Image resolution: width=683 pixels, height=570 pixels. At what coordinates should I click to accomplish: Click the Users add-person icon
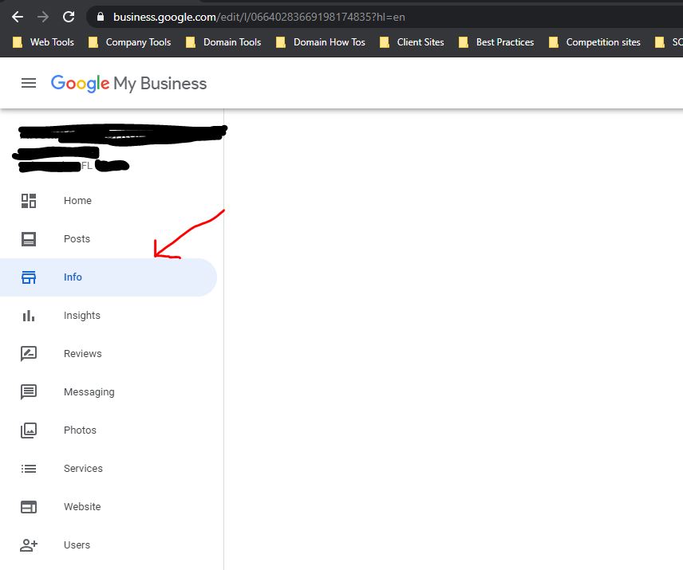(x=29, y=545)
